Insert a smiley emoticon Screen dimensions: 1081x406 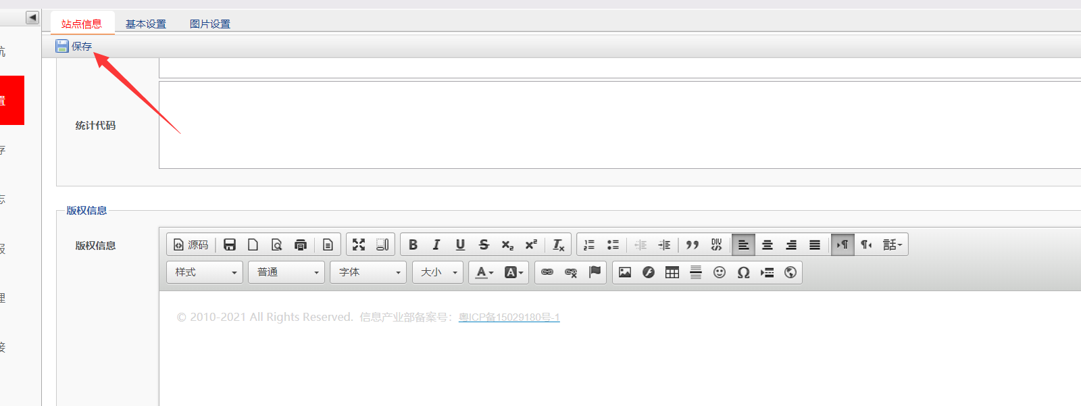(720, 272)
